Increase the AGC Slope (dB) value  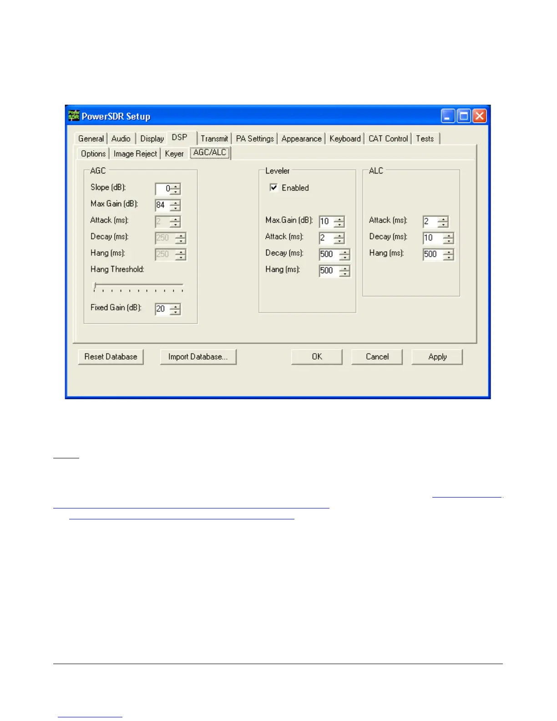tap(176, 186)
